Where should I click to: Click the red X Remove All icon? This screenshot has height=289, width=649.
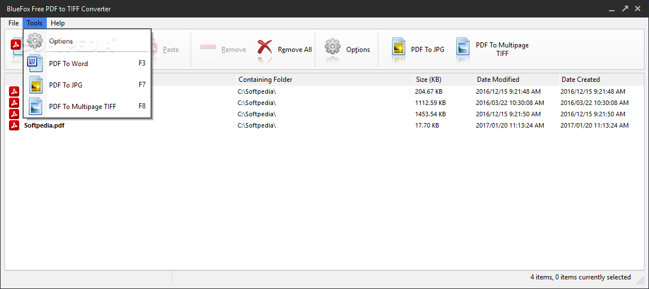click(265, 47)
